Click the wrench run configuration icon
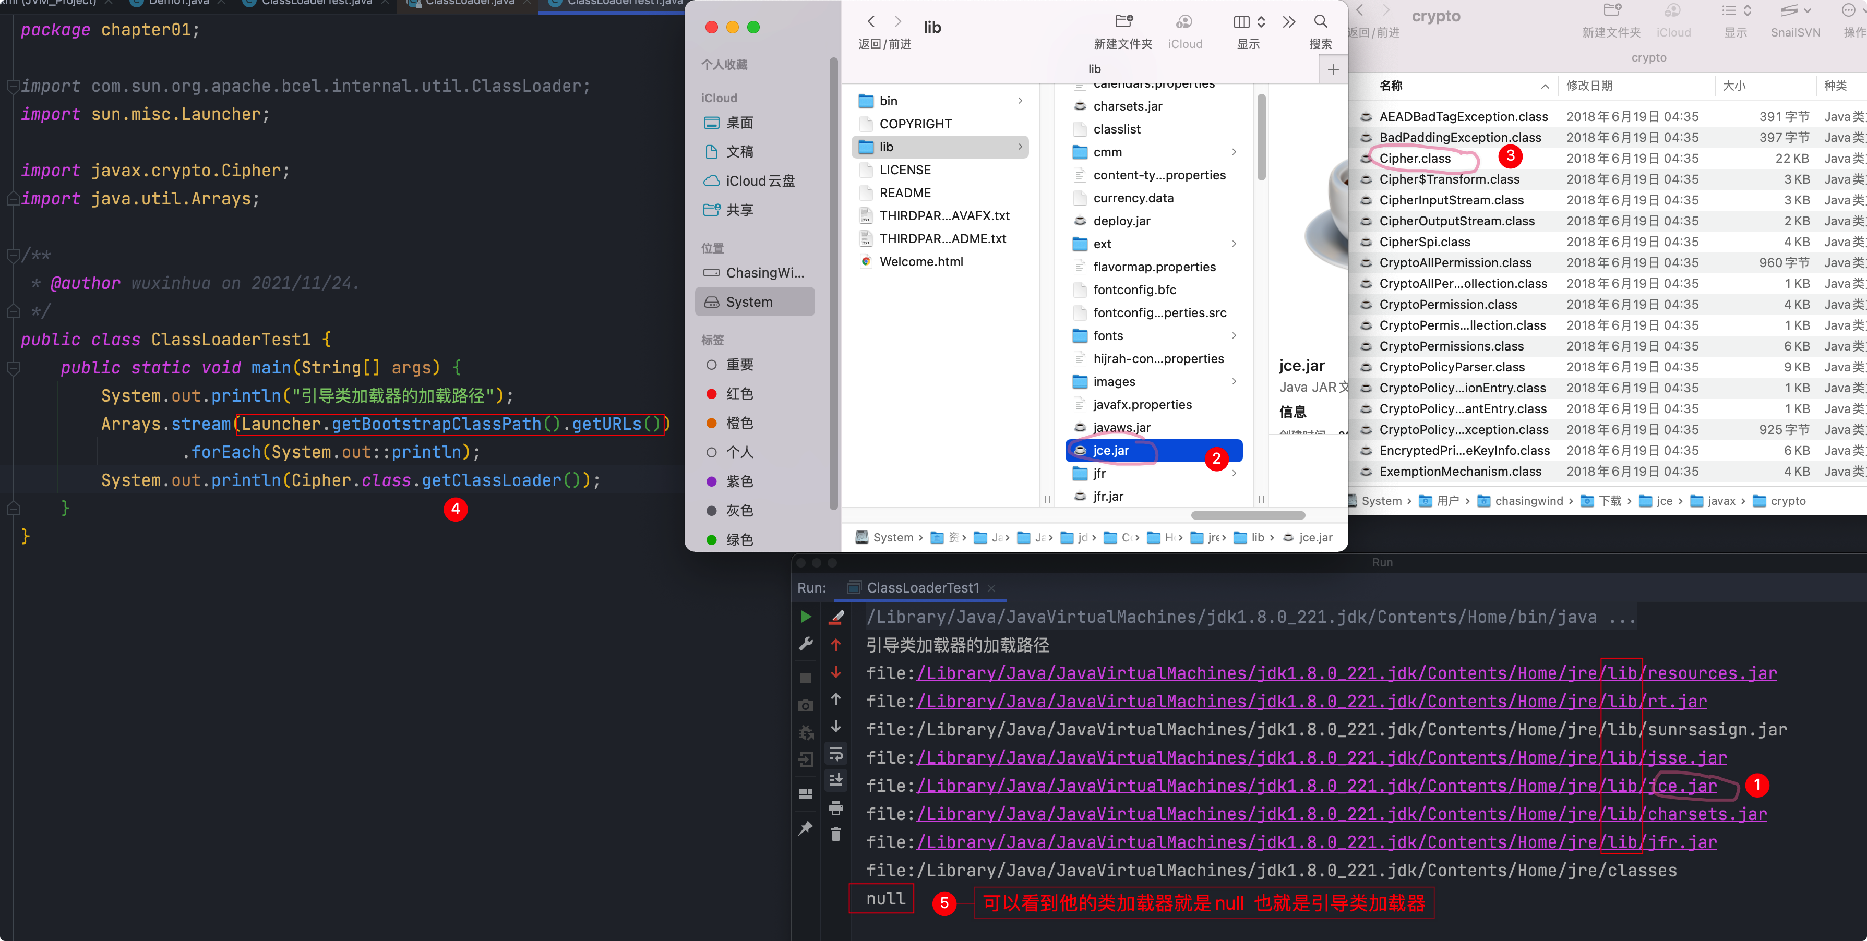This screenshot has width=1867, height=941. [x=806, y=643]
